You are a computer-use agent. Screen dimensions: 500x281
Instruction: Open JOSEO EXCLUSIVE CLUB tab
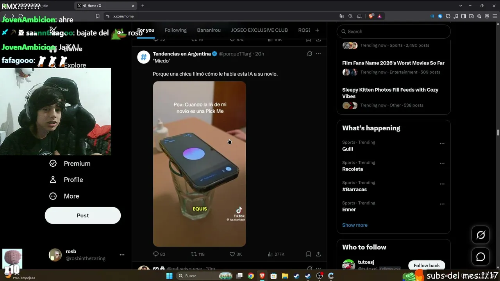259,30
